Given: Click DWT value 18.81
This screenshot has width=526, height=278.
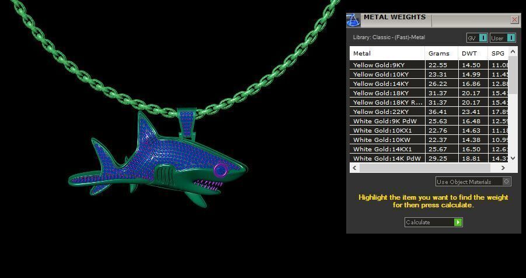Looking at the screenshot, I should [x=471, y=158].
